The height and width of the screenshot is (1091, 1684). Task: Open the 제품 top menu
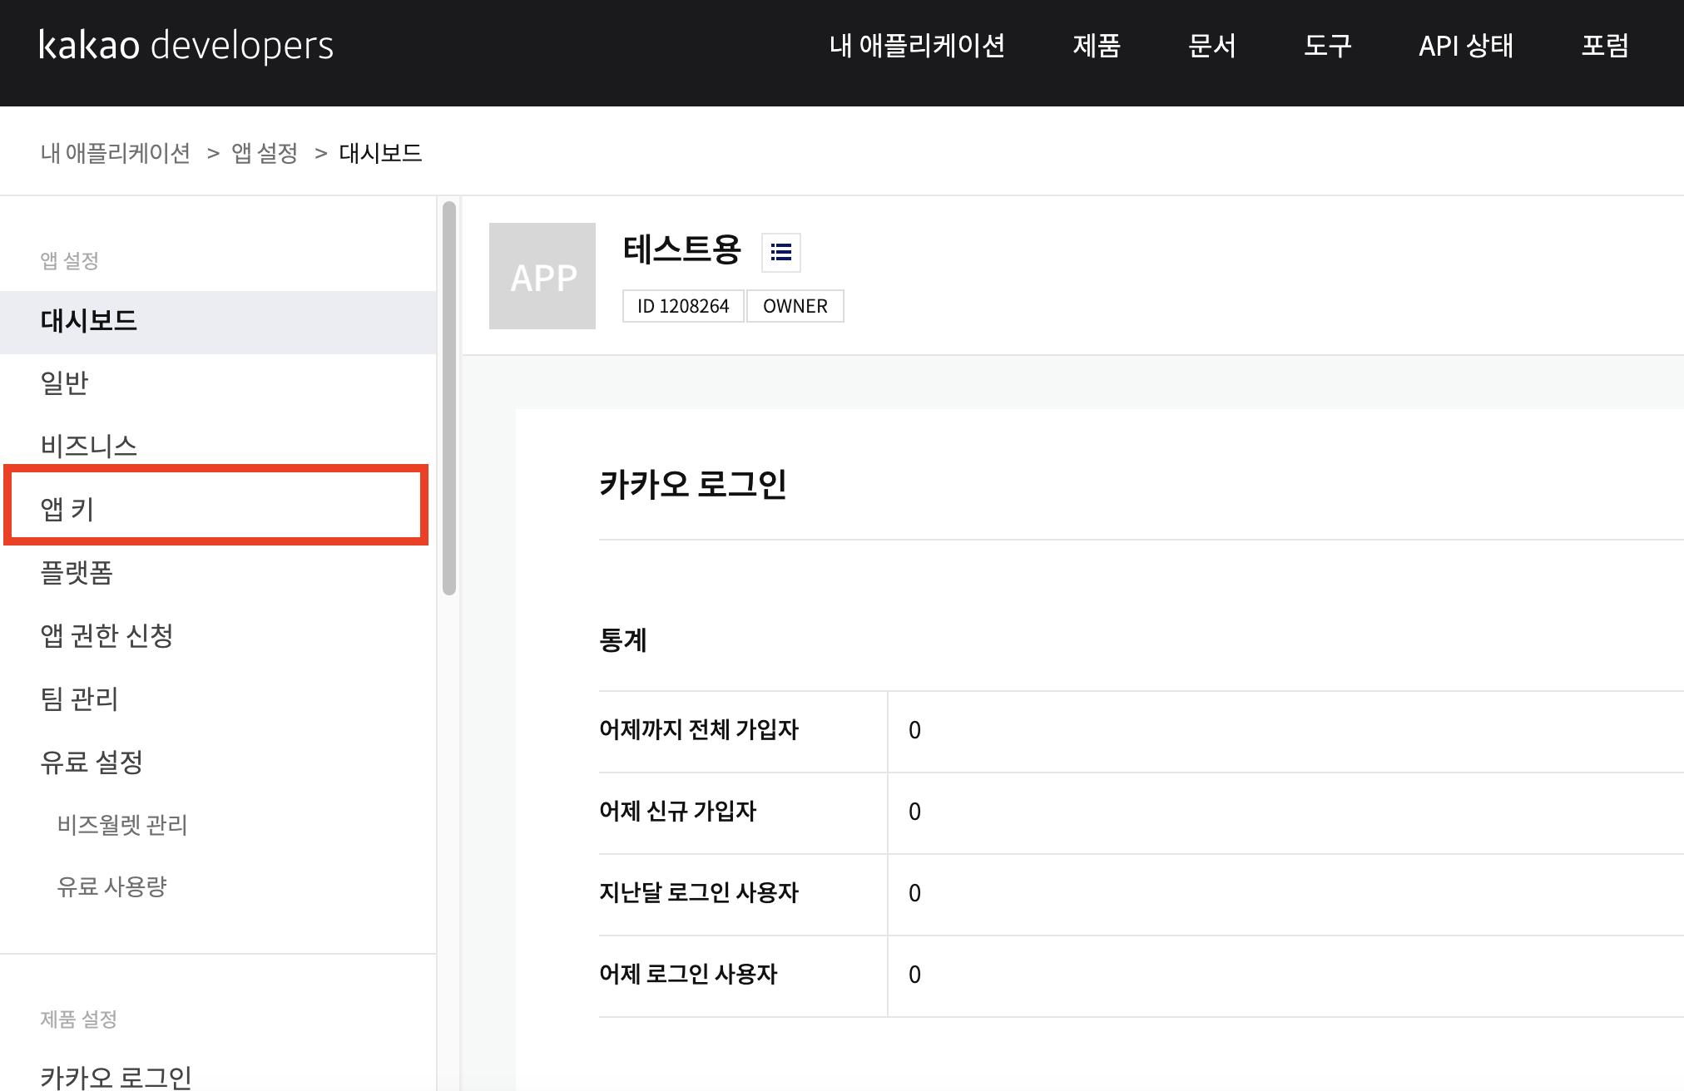click(x=1096, y=46)
